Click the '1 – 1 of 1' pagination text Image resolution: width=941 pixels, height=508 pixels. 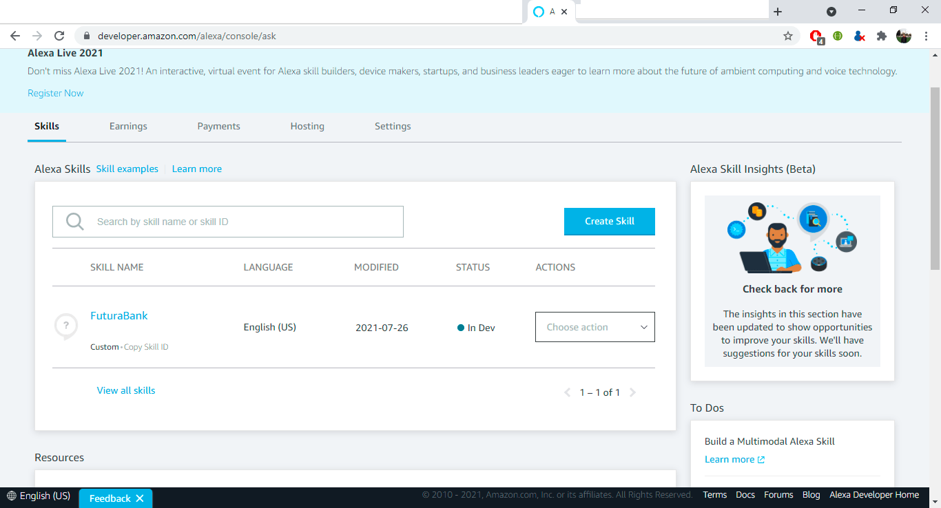(x=600, y=392)
